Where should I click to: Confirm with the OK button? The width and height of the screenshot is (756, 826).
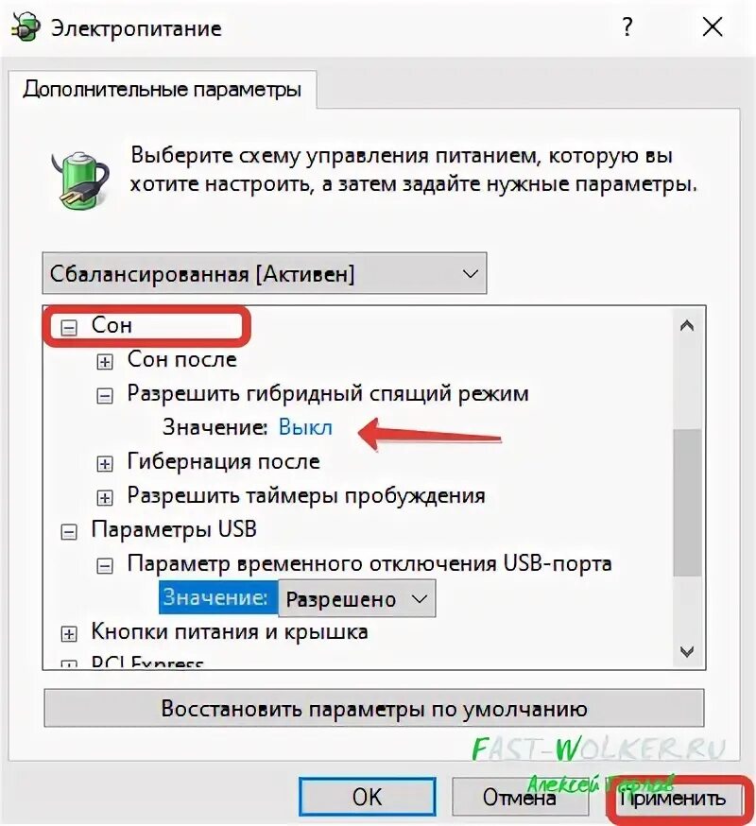[368, 797]
